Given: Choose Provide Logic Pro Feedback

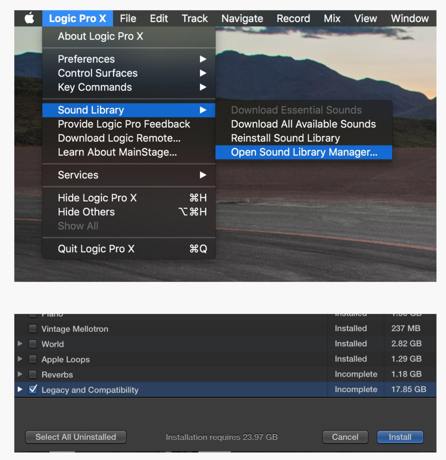Looking at the screenshot, I should [129, 124].
